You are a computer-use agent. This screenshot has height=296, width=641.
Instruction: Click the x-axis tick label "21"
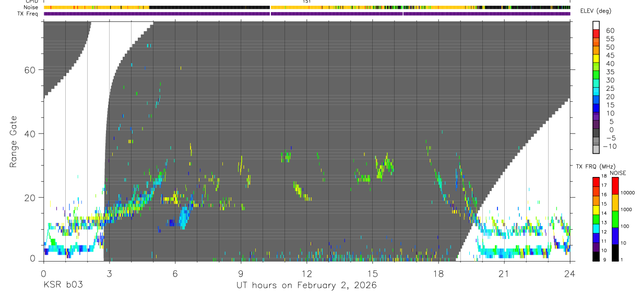click(504, 274)
